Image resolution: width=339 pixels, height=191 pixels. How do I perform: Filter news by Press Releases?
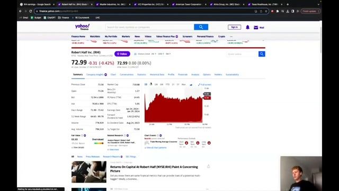pyautogui.click(x=93, y=157)
